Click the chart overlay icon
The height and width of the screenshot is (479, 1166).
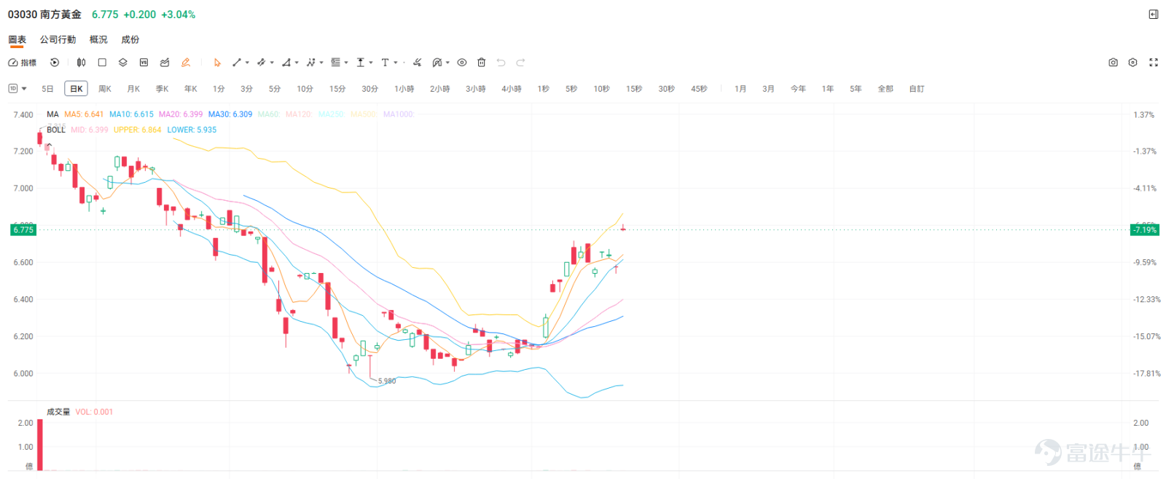[x=165, y=63]
